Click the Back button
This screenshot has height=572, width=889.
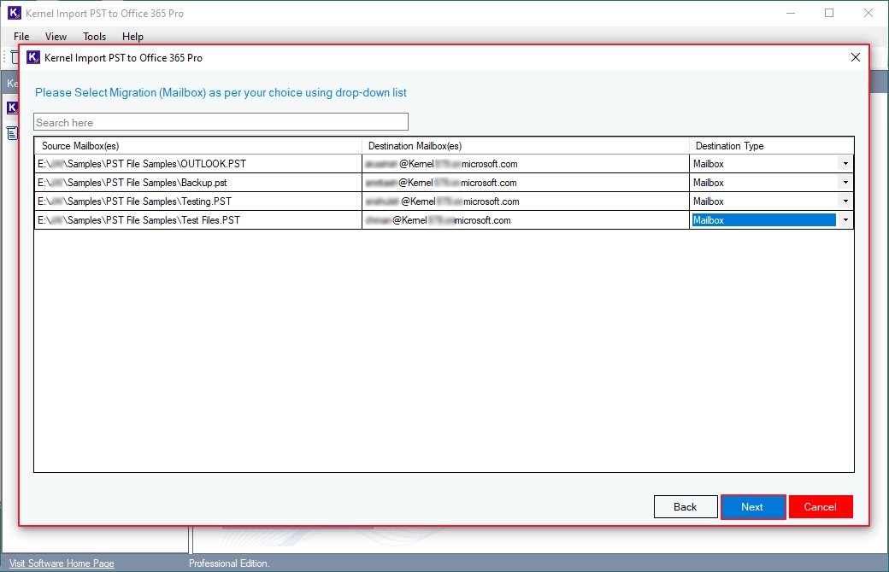point(686,507)
